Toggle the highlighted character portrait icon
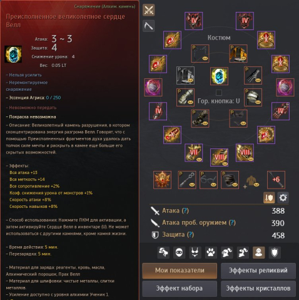The height and width of the screenshot is (300, 299). pyautogui.click(x=259, y=252)
